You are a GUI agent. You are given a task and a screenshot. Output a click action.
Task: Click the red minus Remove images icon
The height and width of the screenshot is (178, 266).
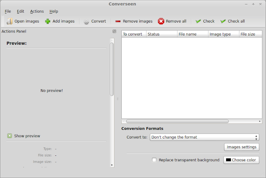pyautogui.click(x=118, y=21)
